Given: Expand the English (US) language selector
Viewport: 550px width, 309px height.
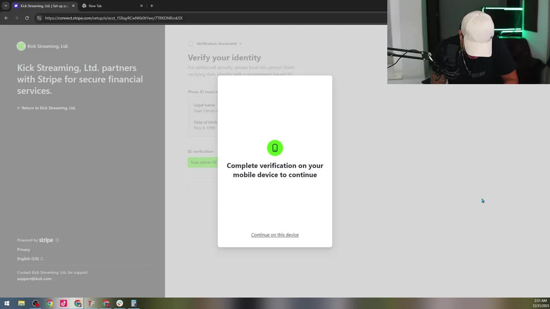Looking at the screenshot, I should [x=30, y=259].
